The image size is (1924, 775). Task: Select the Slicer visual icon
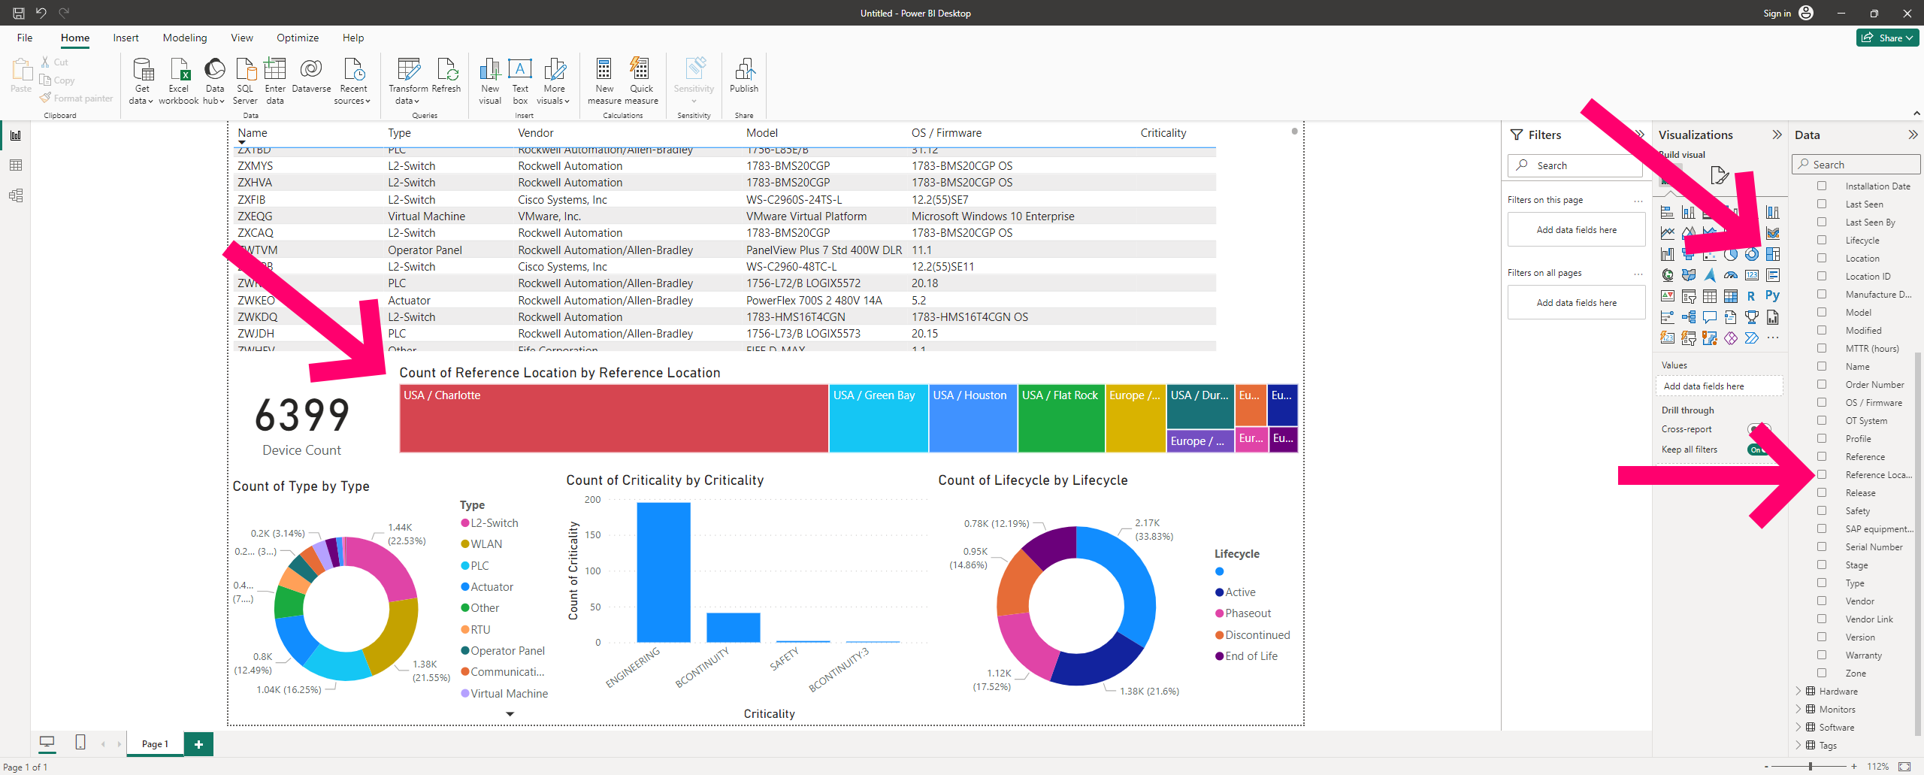(1689, 295)
